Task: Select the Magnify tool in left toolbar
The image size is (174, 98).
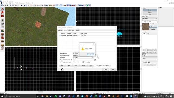Action: click(2, 13)
